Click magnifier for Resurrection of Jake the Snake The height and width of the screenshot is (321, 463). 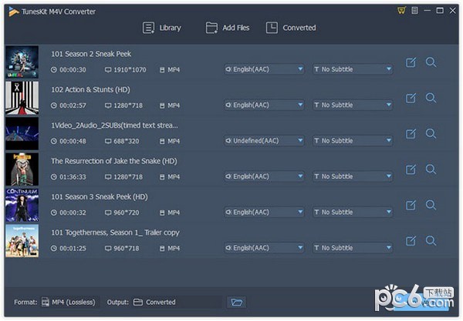[431, 169]
